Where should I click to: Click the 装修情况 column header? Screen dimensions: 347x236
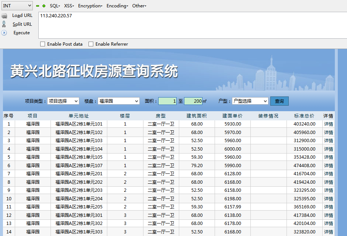[268, 116]
